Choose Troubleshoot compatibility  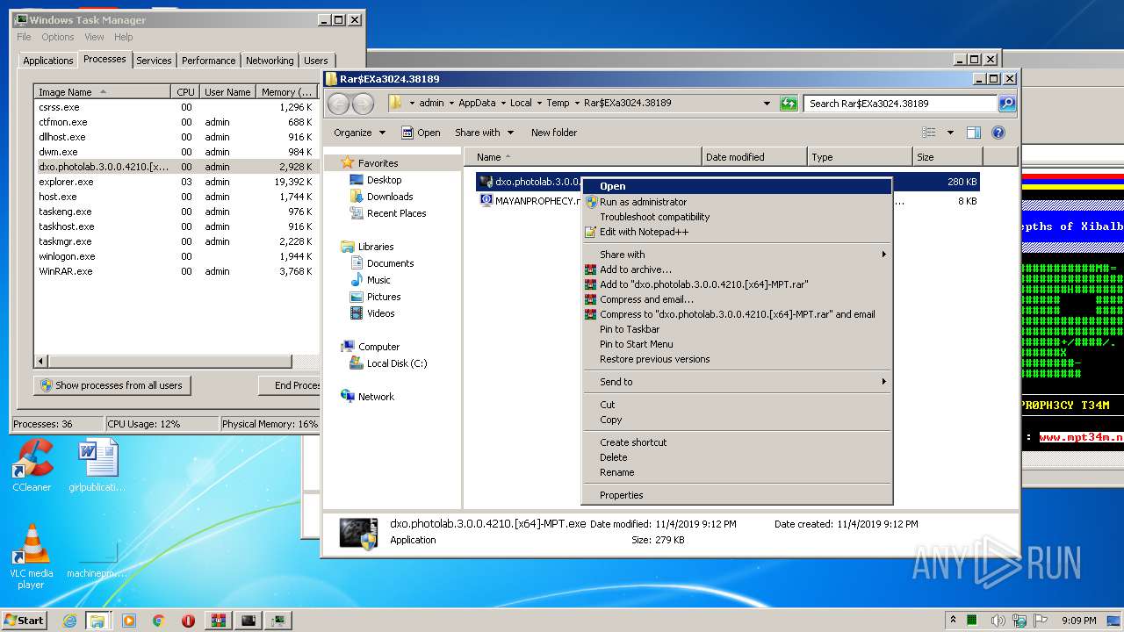click(737, 217)
